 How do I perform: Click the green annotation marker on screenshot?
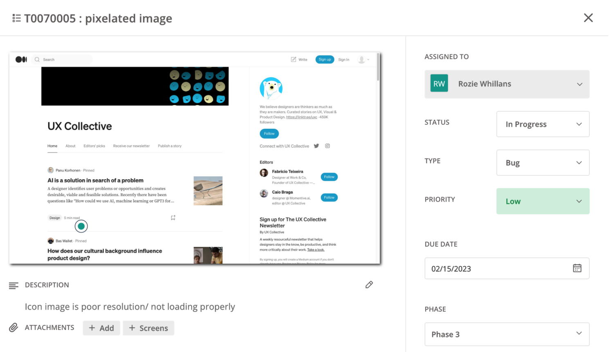tap(81, 226)
